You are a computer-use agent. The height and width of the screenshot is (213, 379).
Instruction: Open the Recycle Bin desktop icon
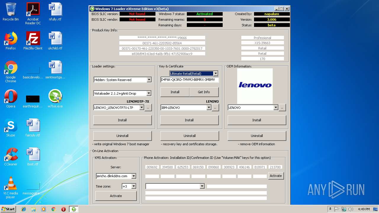(x=11, y=12)
